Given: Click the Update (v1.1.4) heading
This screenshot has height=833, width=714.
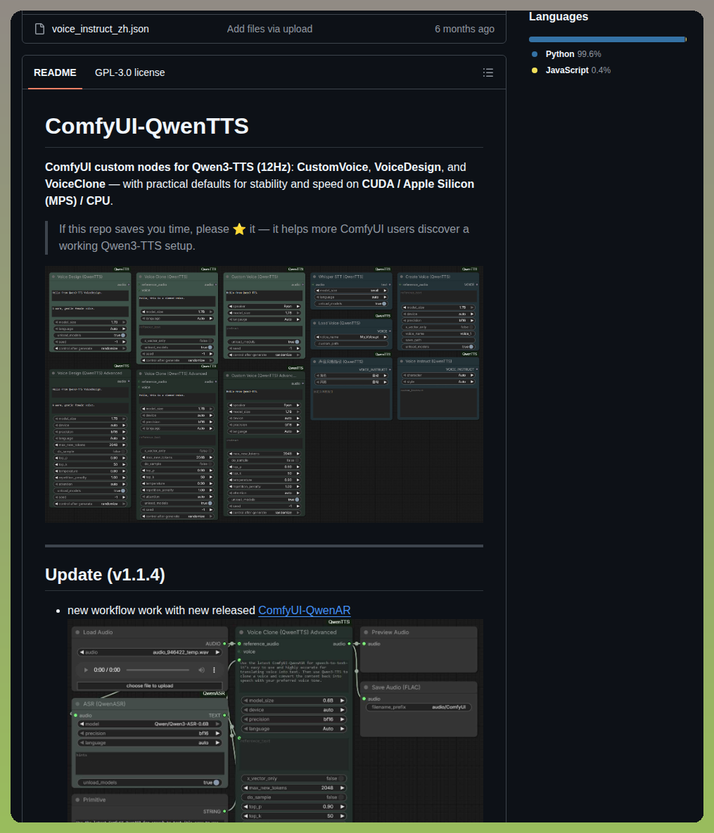Looking at the screenshot, I should (x=106, y=575).
